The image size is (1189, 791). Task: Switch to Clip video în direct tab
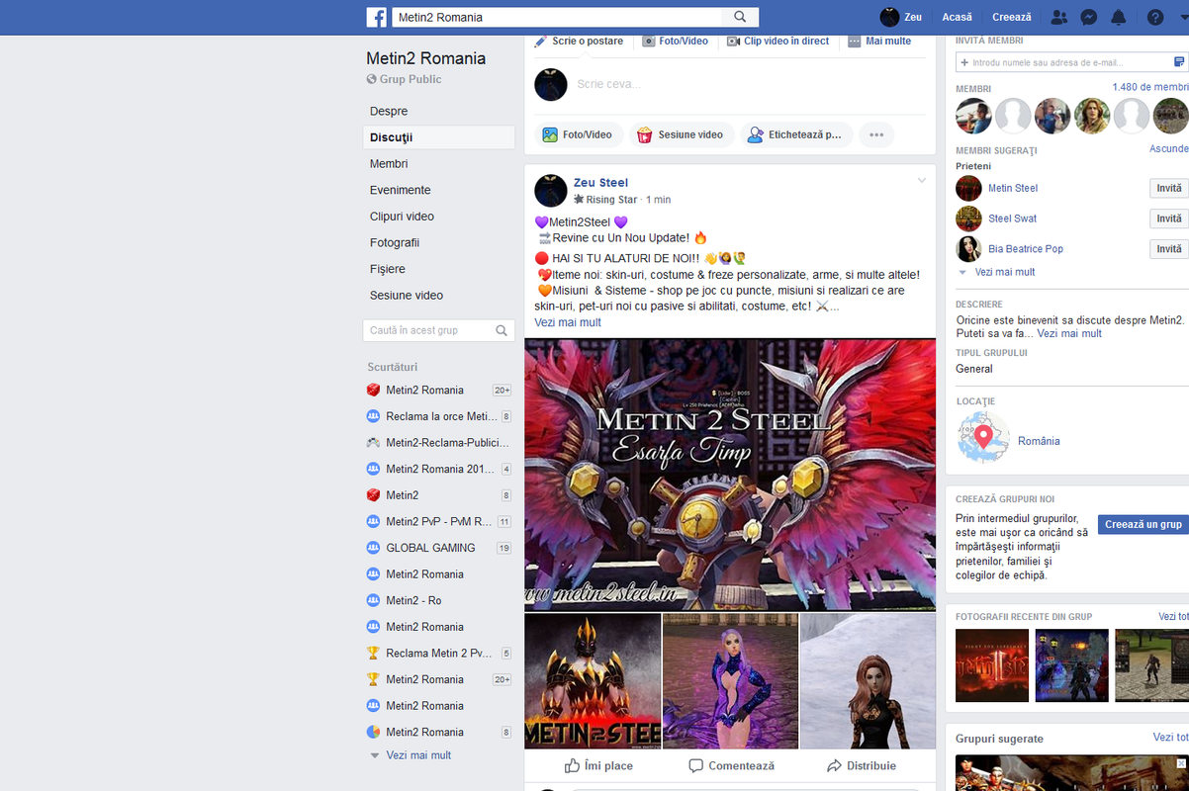[x=778, y=42]
